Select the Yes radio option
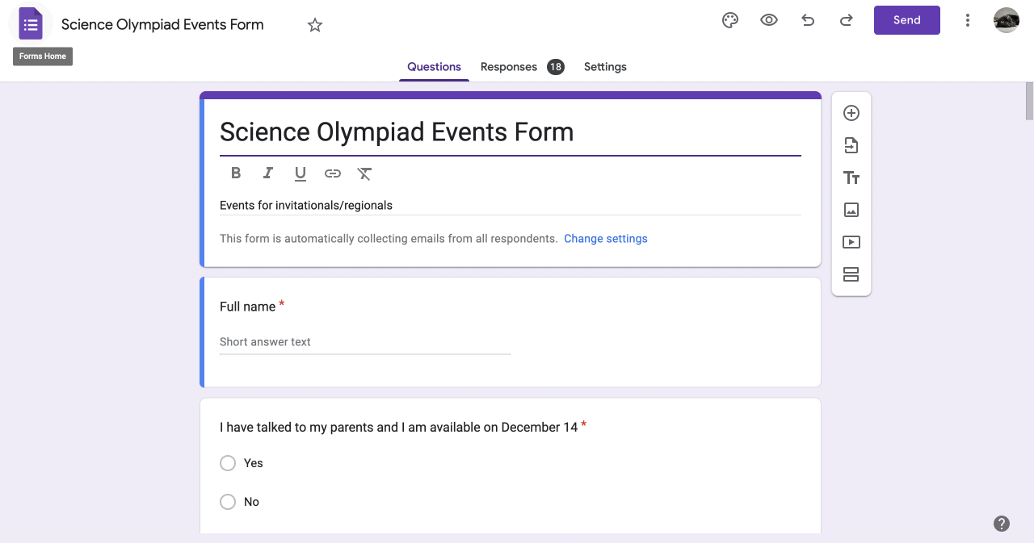This screenshot has width=1034, height=543. click(x=228, y=463)
